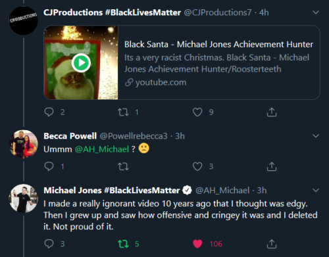Screen dimensions: 329x257
Task: Share the CJProductions tweet
Action: coord(272,112)
